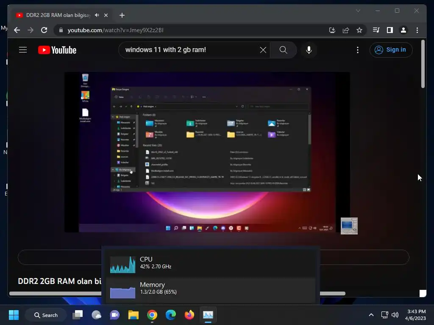Reload the YouTube page
Image resolution: width=434 pixels, height=325 pixels.
[x=44, y=30]
